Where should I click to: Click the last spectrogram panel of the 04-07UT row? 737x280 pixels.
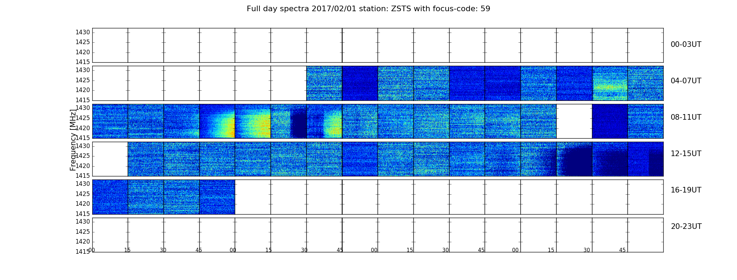click(x=646, y=83)
